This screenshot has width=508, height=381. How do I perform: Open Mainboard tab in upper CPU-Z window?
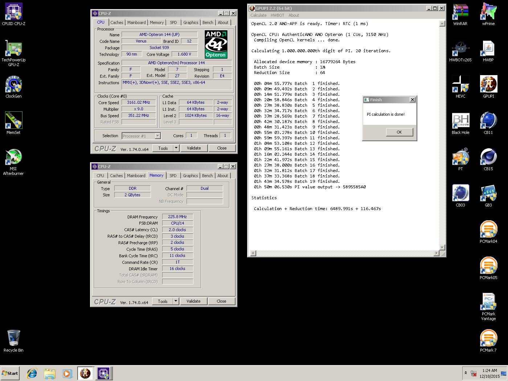click(136, 22)
